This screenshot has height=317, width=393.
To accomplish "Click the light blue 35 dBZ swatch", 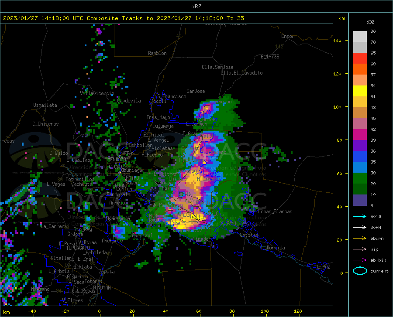I will point(360,167).
